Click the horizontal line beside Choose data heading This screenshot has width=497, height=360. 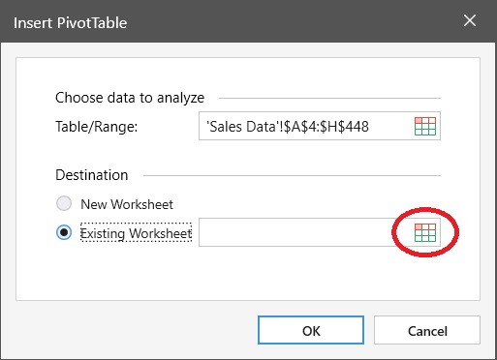click(x=329, y=98)
